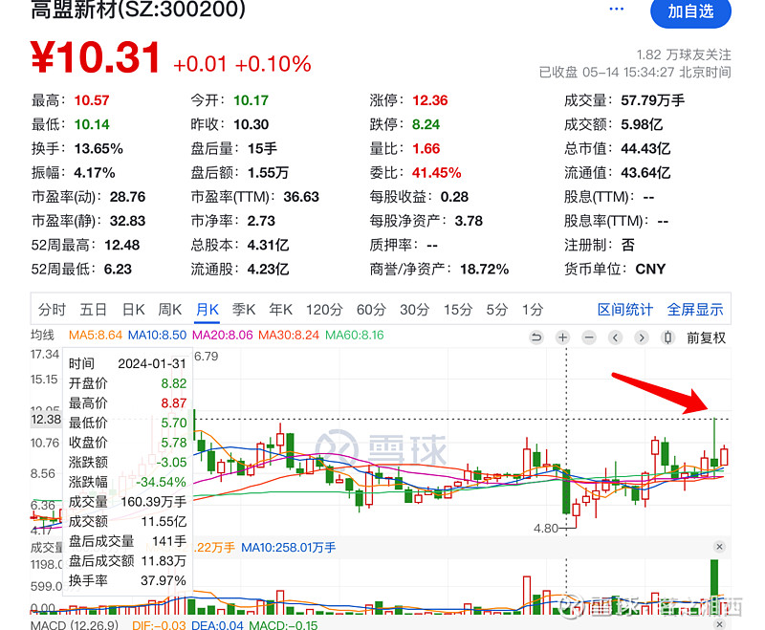Show the 120分 interval chart

pyautogui.click(x=324, y=309)
